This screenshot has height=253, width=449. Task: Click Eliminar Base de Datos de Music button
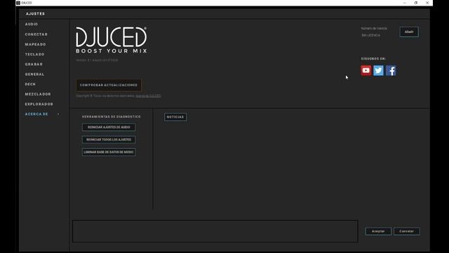coord(109,152)
